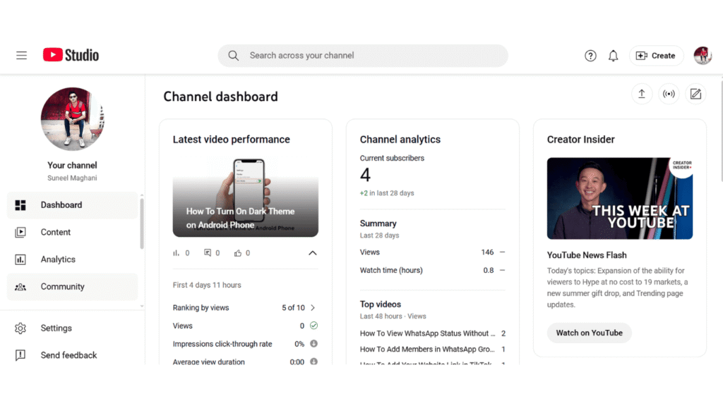Viewport: 723px width, 406px height.
Task: Click the likes thumbs-up icon
Action: 238,253
